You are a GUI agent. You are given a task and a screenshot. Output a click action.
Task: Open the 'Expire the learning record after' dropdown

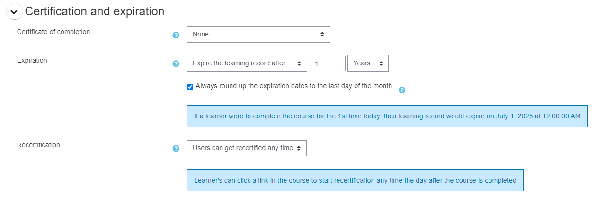[247, 63]
